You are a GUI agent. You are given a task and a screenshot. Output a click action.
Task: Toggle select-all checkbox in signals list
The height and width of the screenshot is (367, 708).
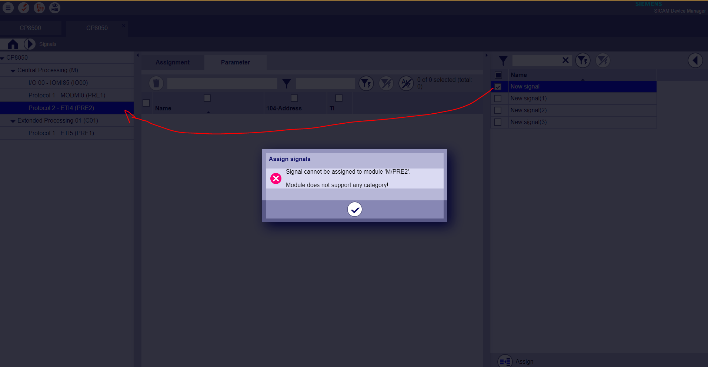(x=498, y=75)
